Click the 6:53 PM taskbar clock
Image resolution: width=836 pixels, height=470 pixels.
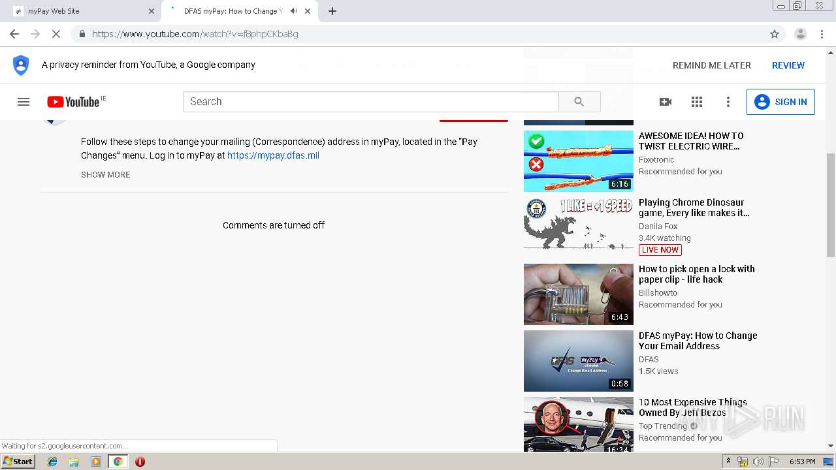[x=803, y=462]
